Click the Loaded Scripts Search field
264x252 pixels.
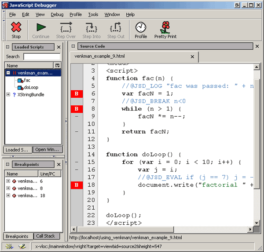tap(42, 57)
